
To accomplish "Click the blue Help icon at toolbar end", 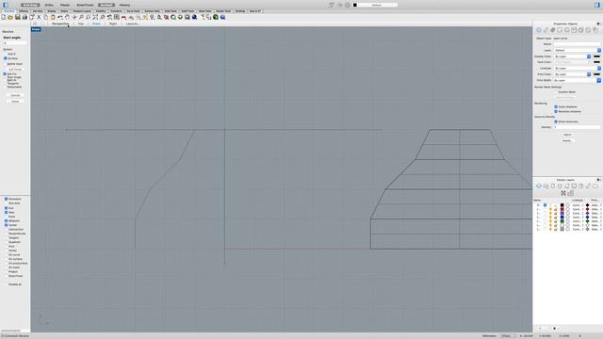I will 222,17.
